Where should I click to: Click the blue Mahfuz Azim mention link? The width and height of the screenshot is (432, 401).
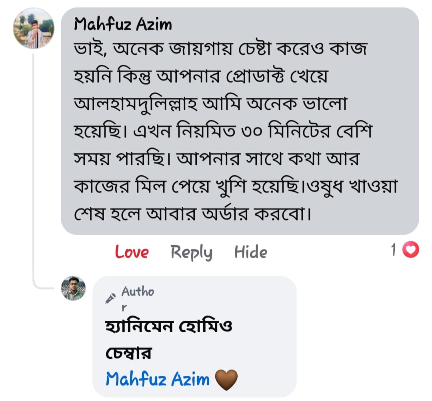point(158,379)
